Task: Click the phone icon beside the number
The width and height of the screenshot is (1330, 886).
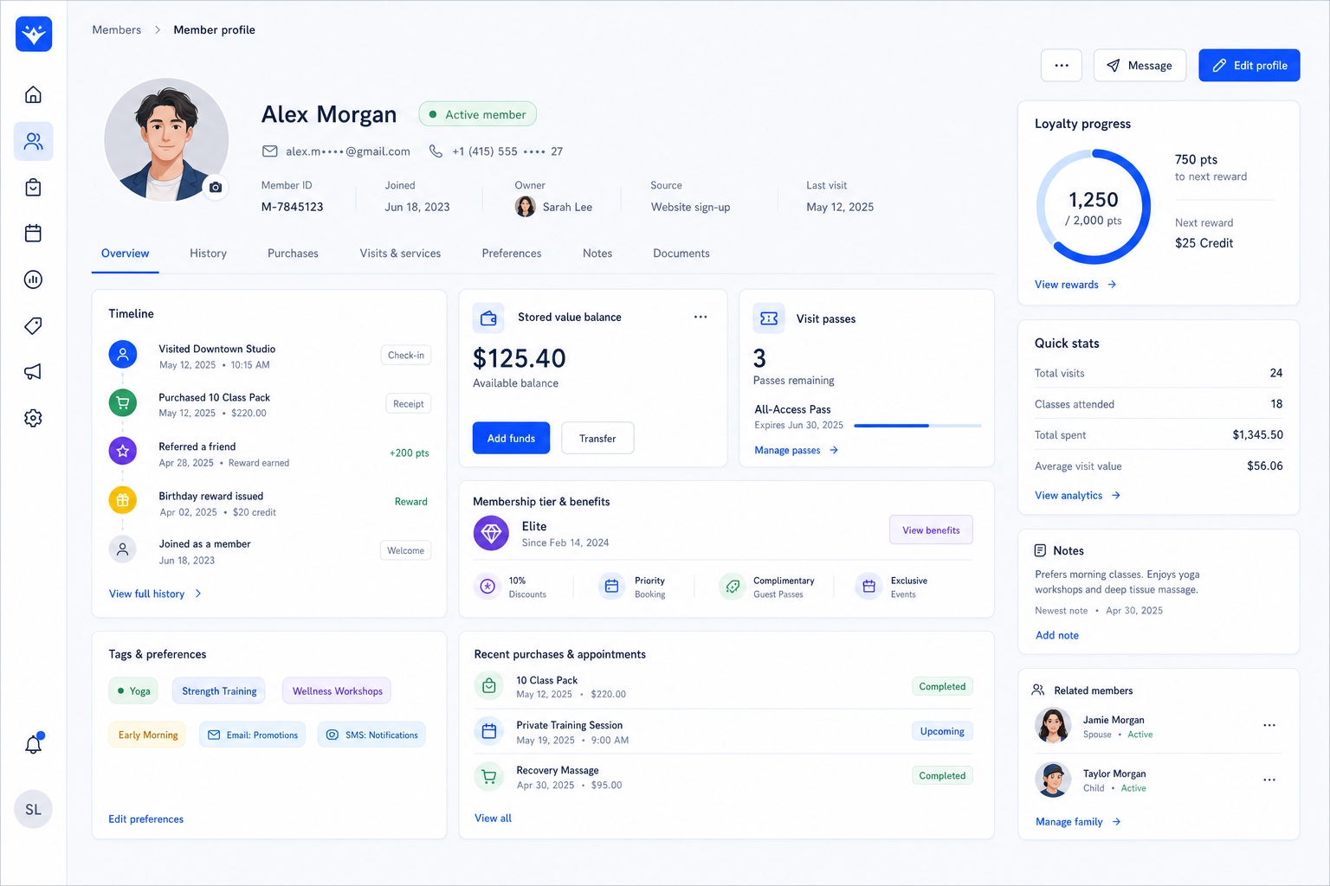Action: click(436, 151)
